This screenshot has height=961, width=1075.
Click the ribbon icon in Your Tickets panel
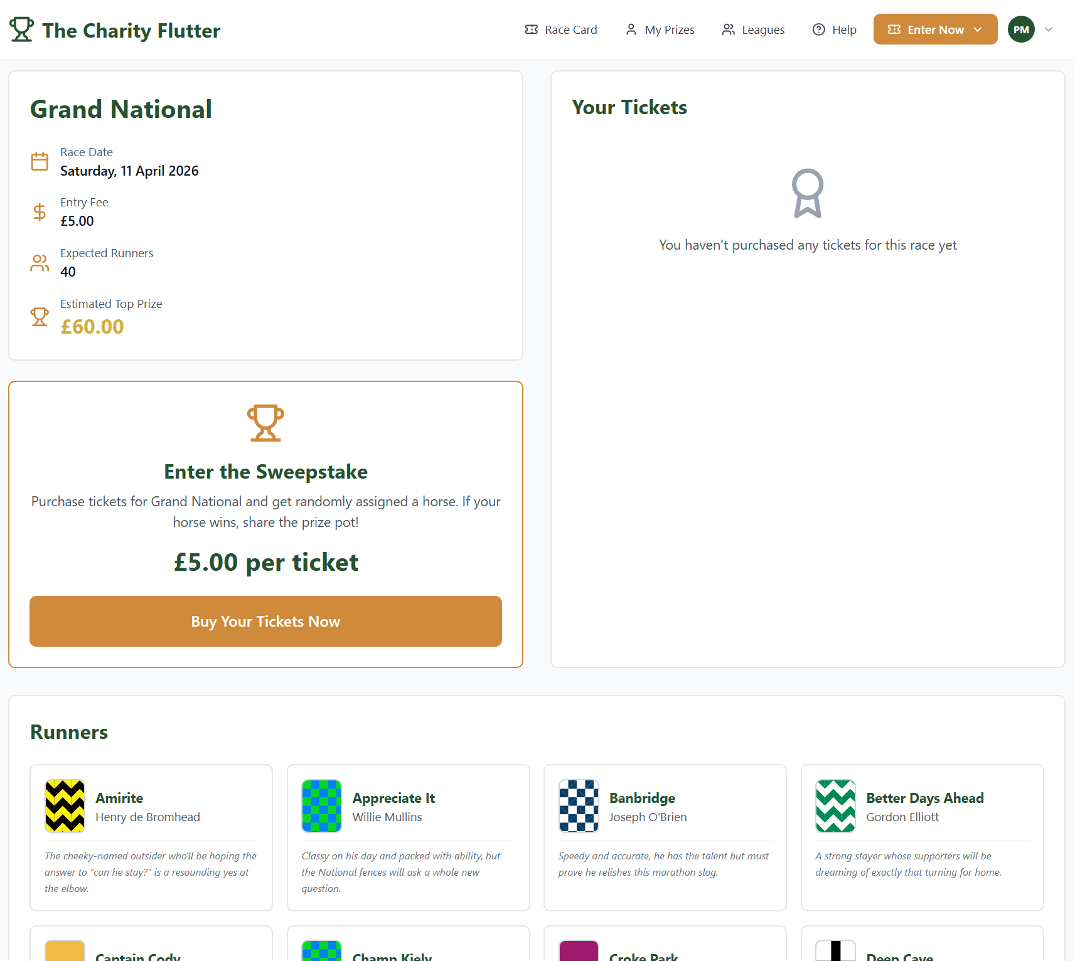point(807,193)
